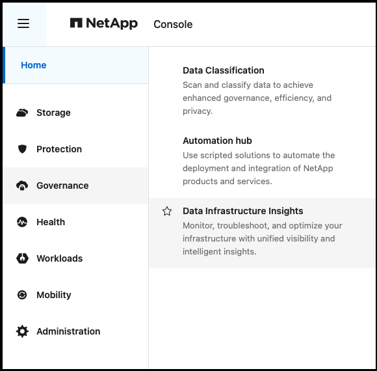Open the Workloads menu
The height and width of the screenshot is (371, 377).
75,258
